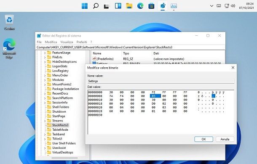The width and height of the screenshot is (257, 164).
Task: Expand the MountPoints2 key
Action: point(45,85)
